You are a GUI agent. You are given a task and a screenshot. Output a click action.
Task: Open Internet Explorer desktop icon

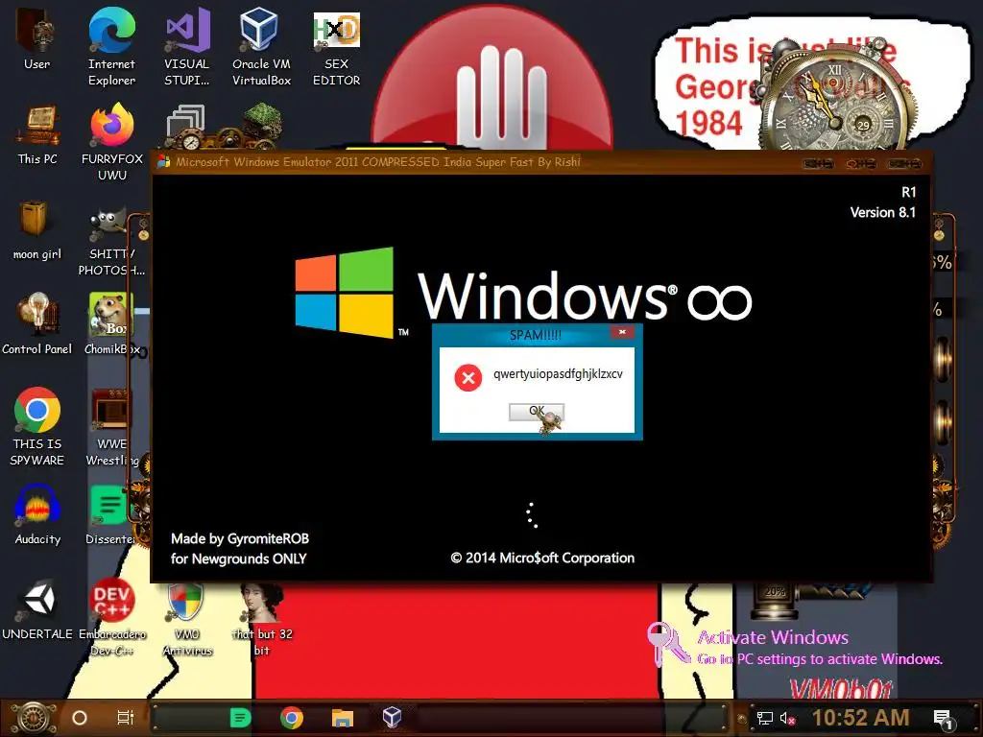pyautogui.click(x=111, y=47)
